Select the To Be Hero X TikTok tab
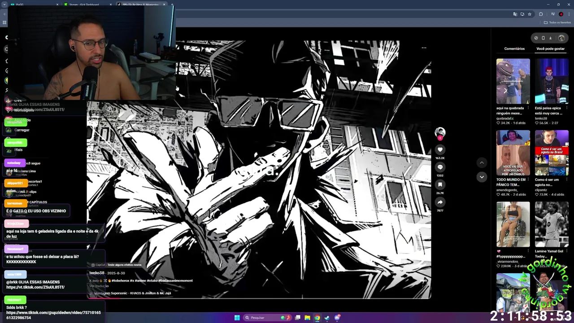The height and width of the screenshot is (323, 574). (x=141, y=4)
